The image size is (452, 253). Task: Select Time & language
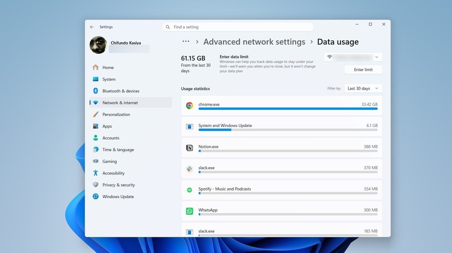pyautogui.click(x=130, y=150)
